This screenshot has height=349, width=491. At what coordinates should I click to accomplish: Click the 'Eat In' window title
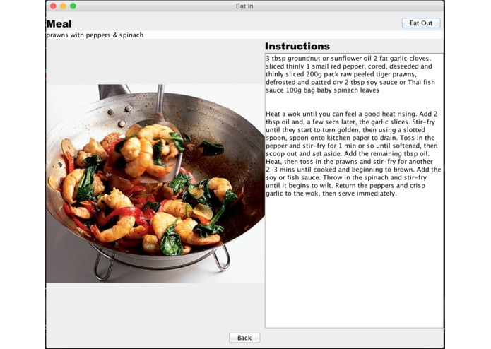tap(244, 6)
